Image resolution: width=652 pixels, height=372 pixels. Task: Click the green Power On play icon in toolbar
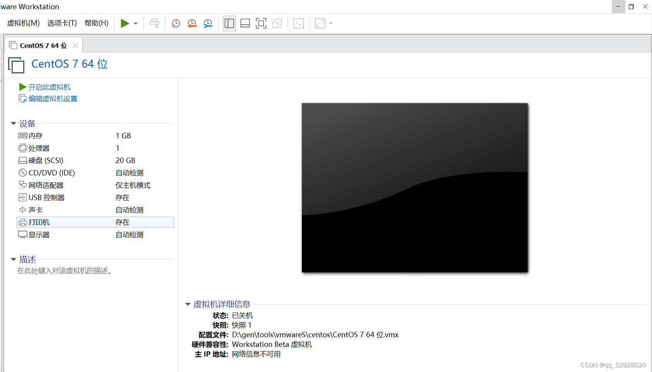[125, 24]
